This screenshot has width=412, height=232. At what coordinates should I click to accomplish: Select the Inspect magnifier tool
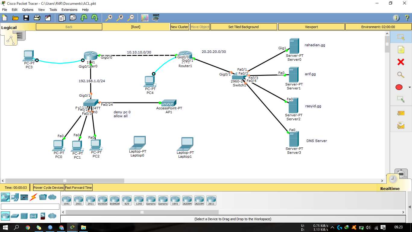401,75
